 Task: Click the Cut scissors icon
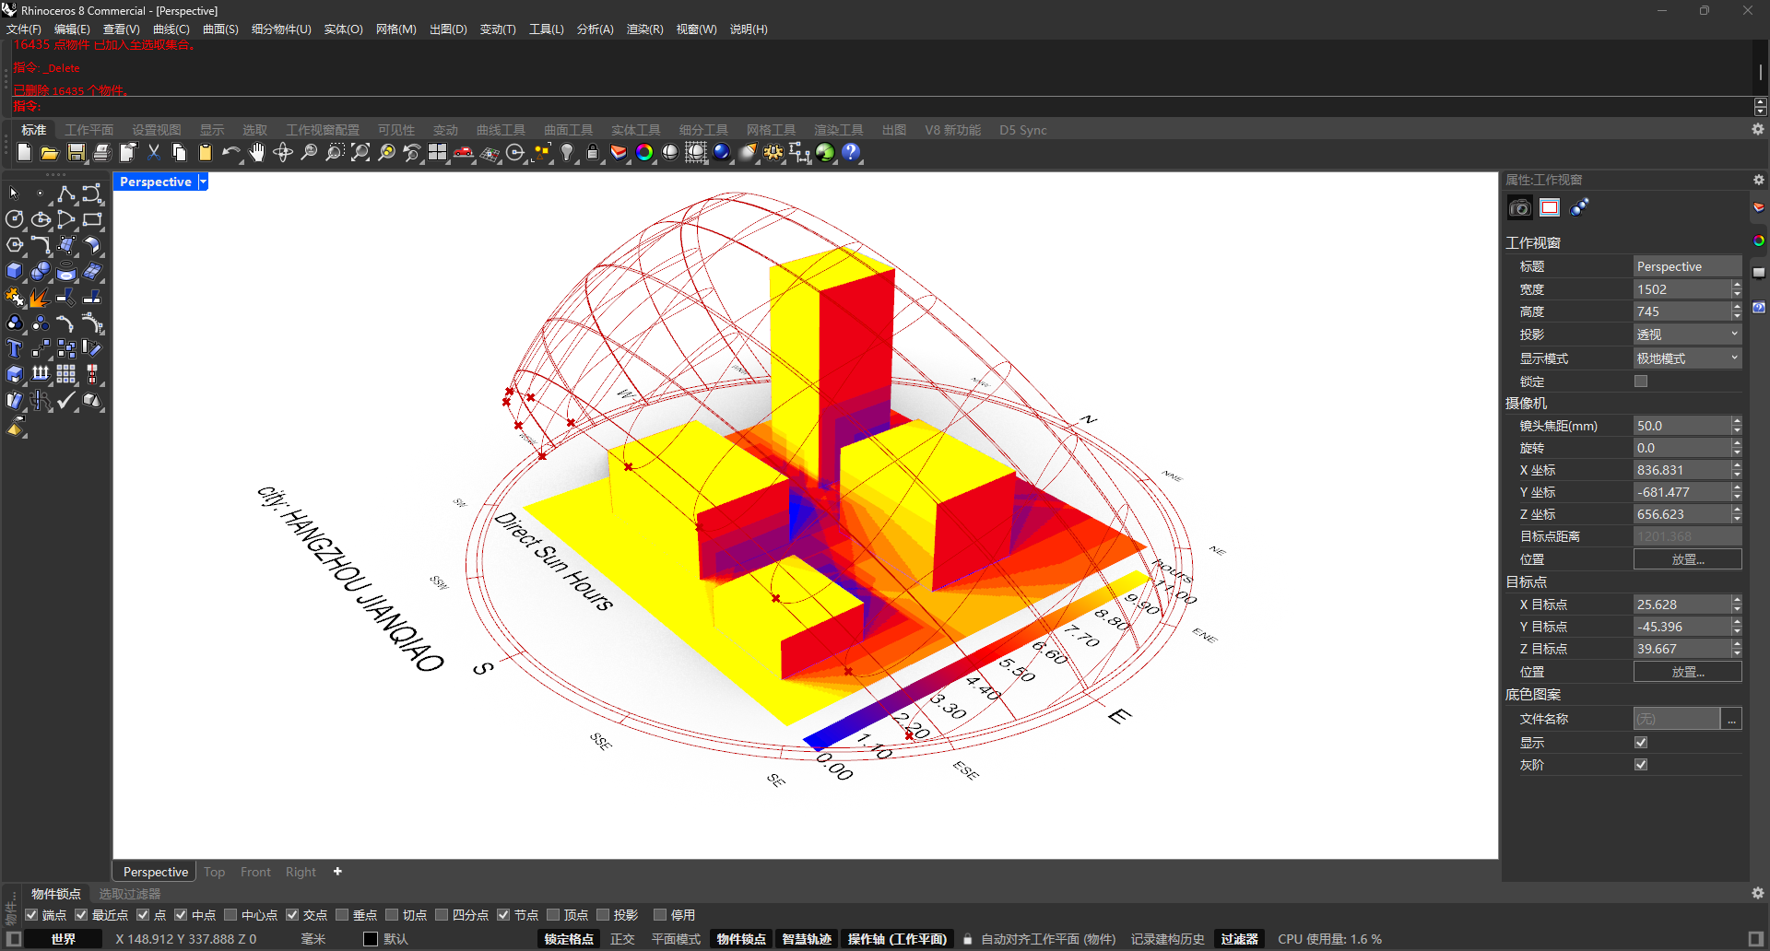click(x=153, y=153)
